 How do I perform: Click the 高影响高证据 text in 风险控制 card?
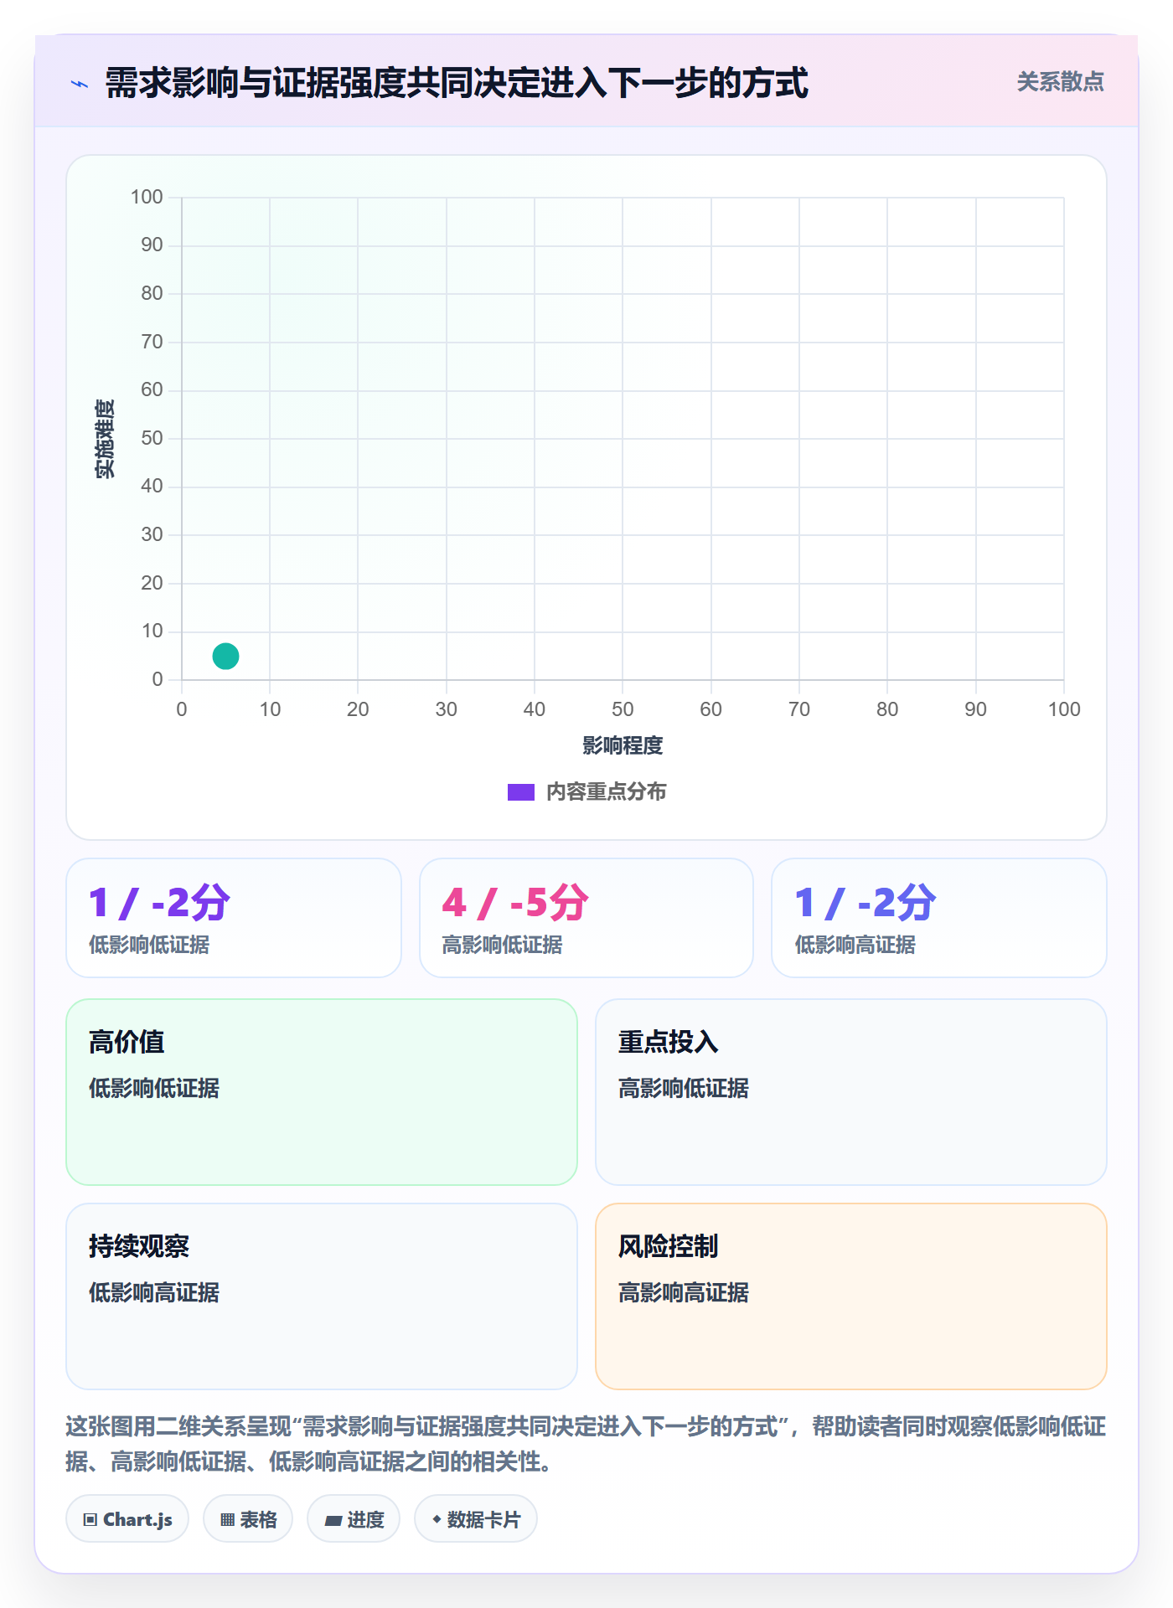pos(684,1293)
